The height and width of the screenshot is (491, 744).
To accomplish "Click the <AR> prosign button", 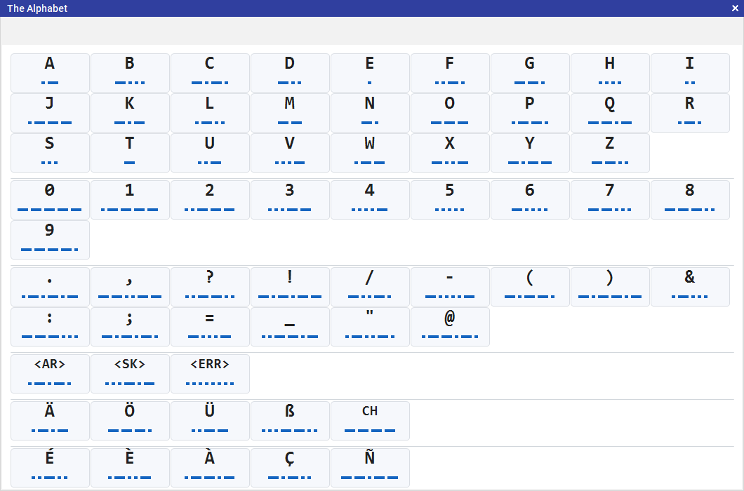I will pos(50,374).
